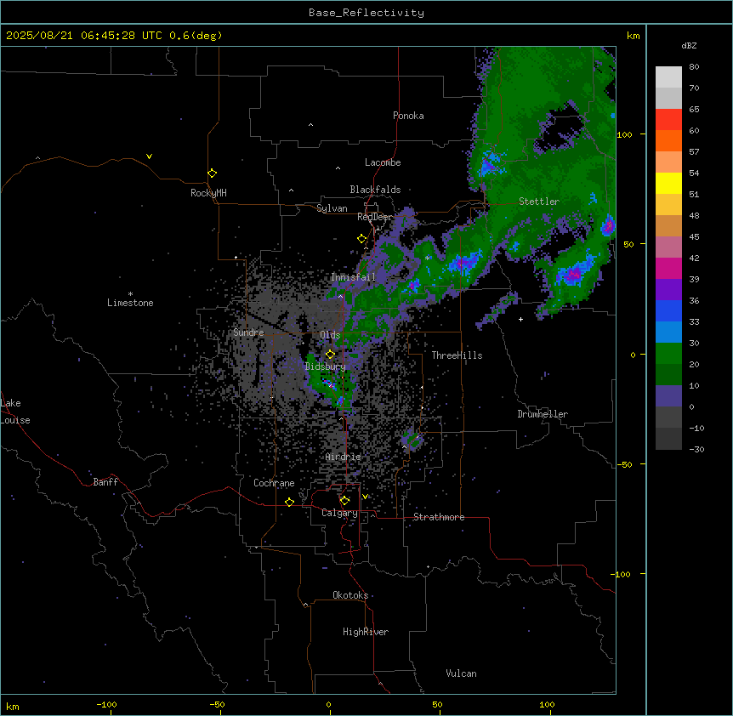Click the white caret marker south of Ponoka

[x=310, y=125]
